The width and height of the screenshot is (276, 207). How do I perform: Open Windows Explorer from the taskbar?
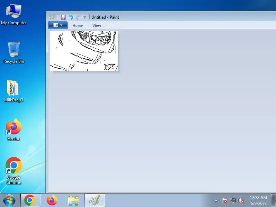73,200
